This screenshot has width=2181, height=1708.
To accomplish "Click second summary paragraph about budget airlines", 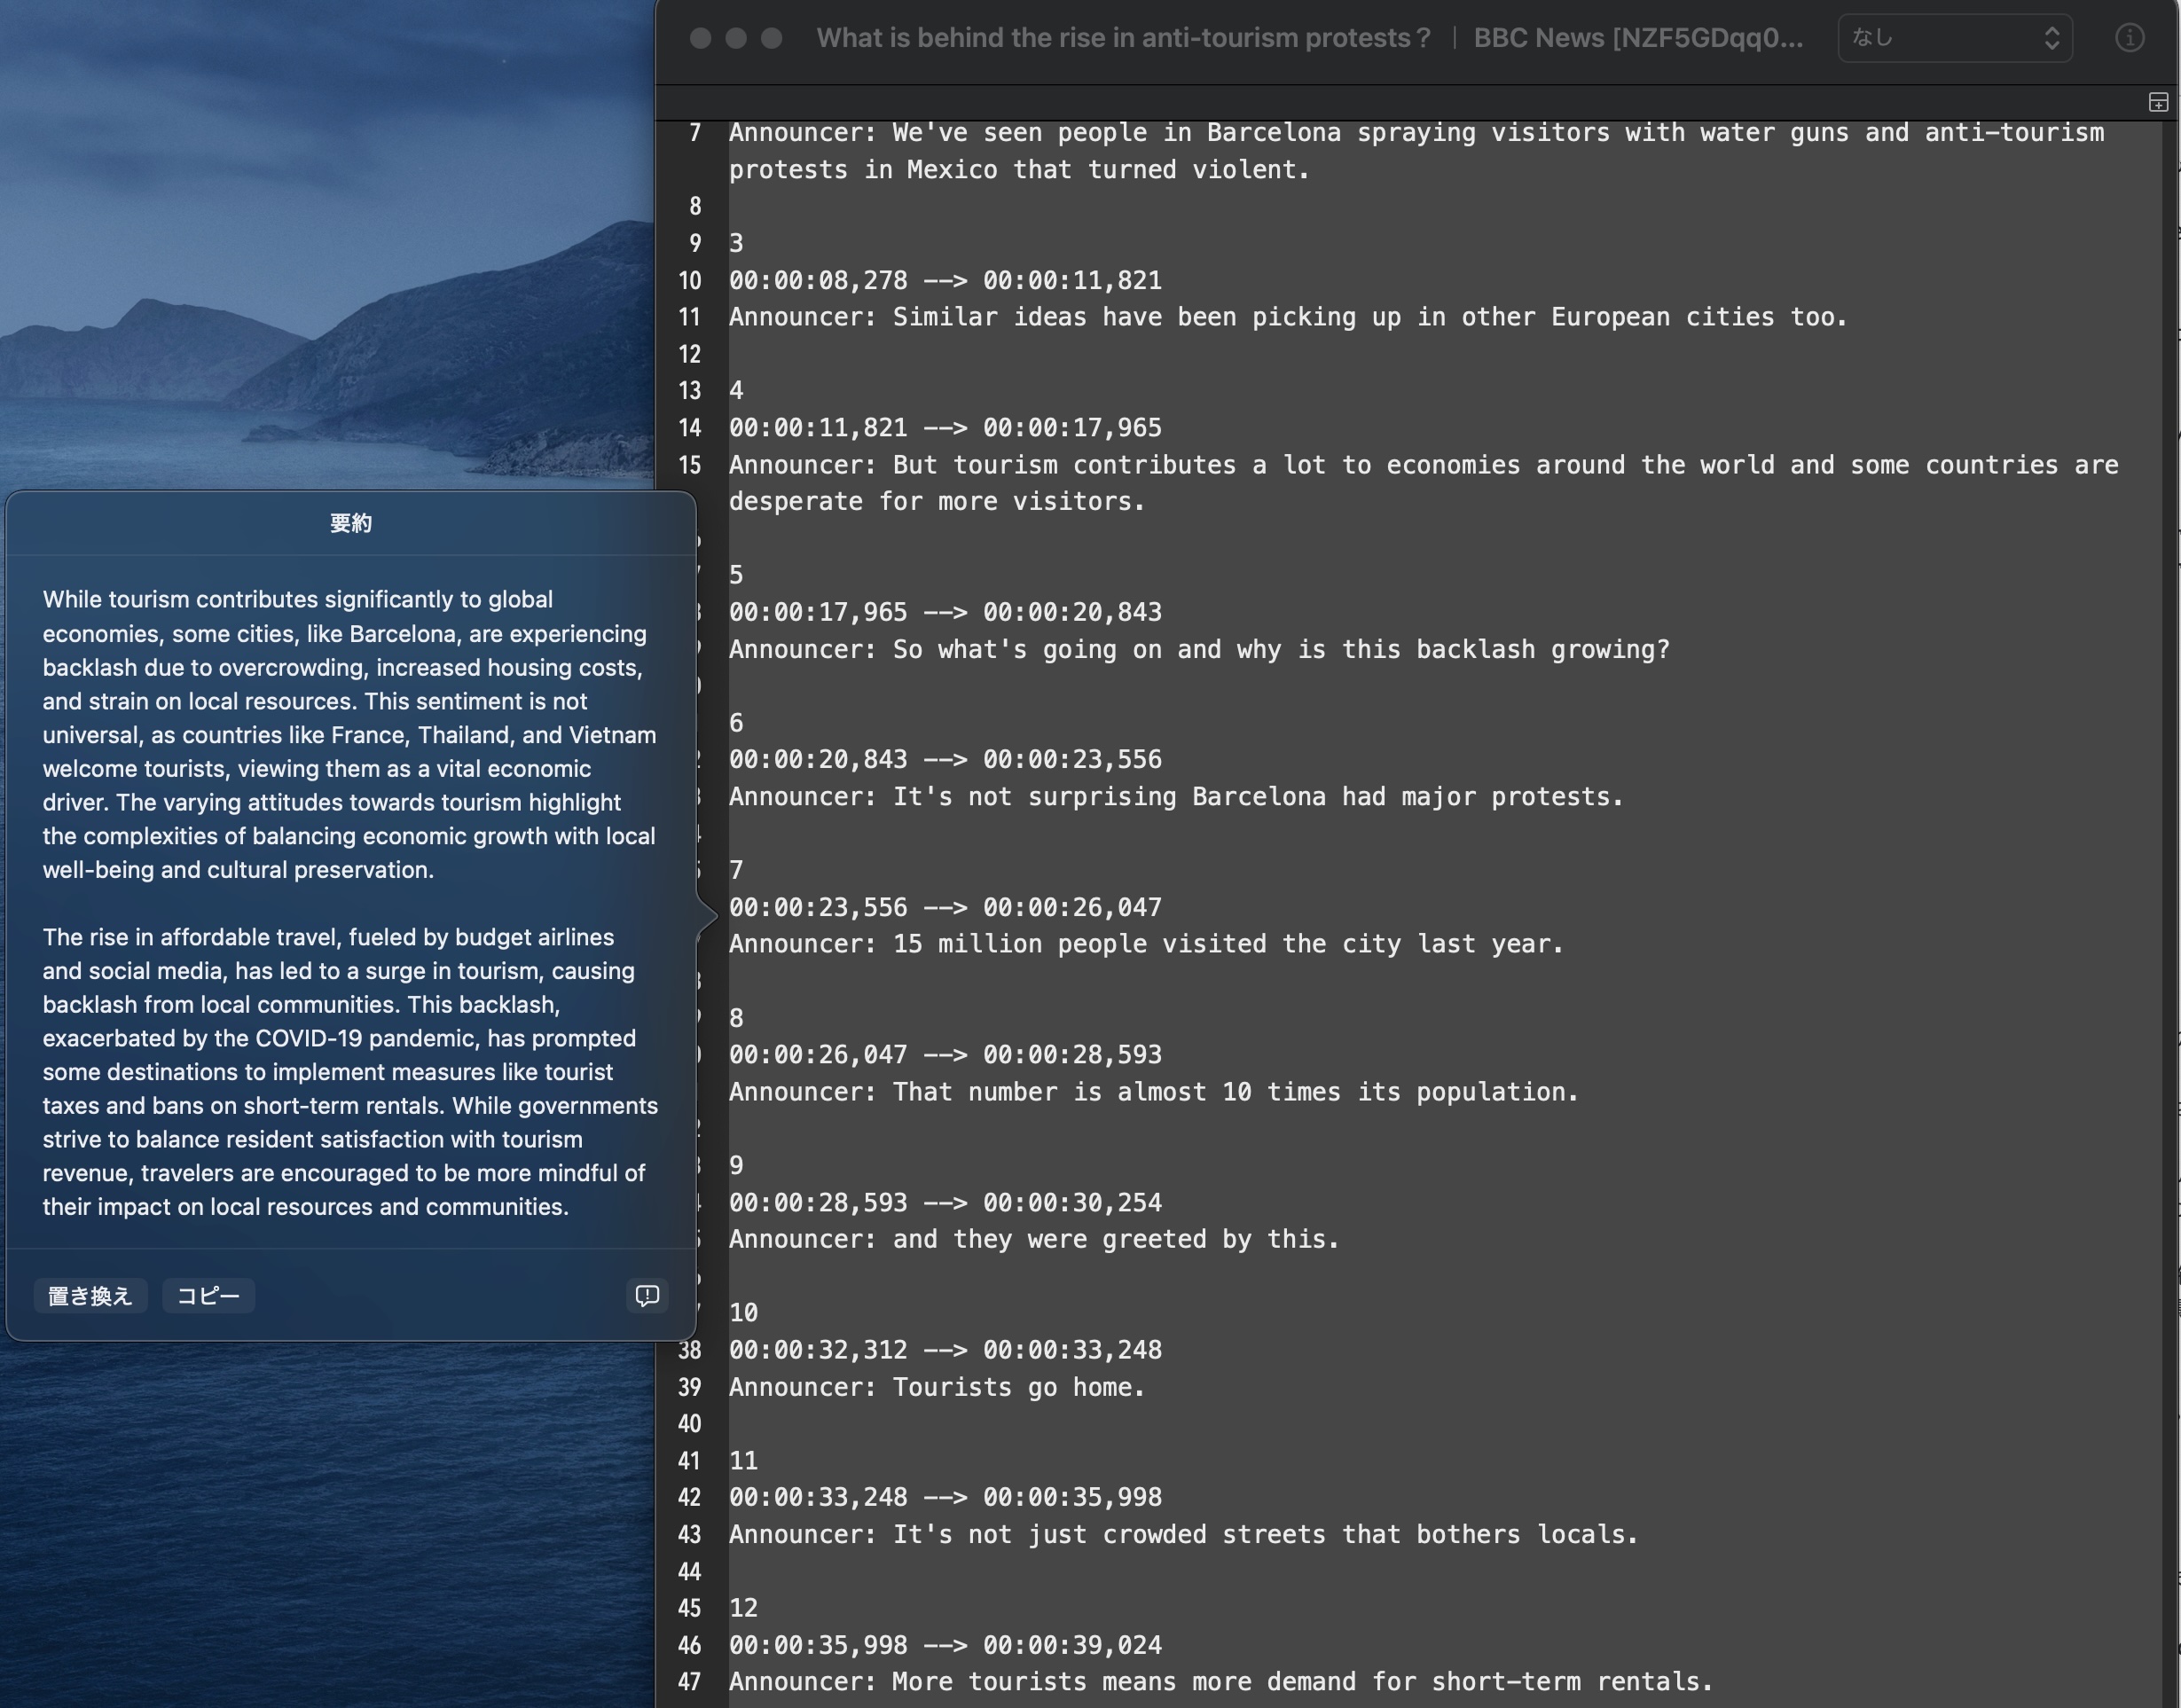I will (349, 1071).
